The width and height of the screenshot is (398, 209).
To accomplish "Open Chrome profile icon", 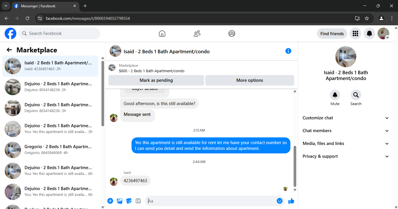I will (381, 18).
